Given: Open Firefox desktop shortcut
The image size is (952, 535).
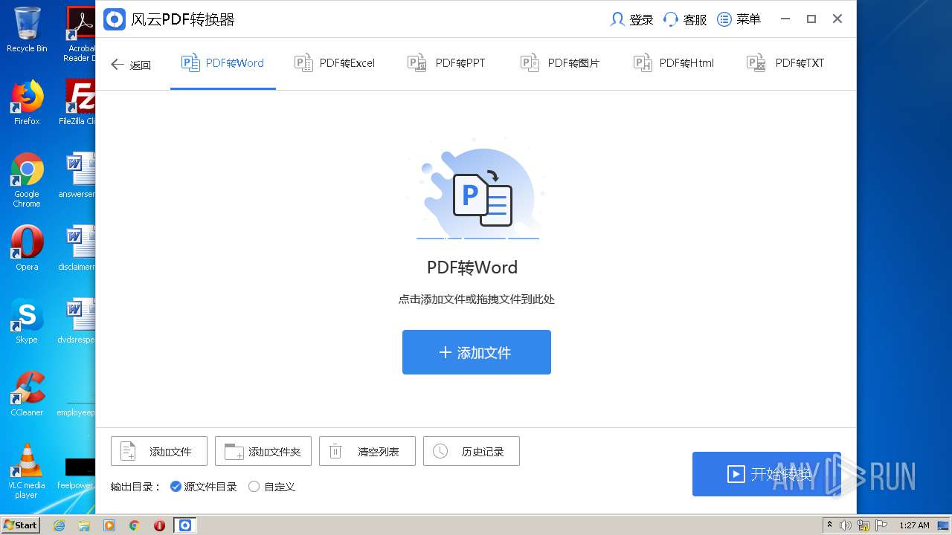Looking at the screenshot, I should [x=27, y=103].
